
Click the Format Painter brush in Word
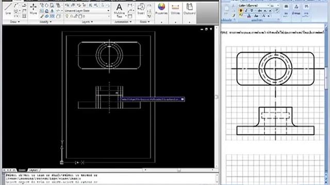[234, 15]
